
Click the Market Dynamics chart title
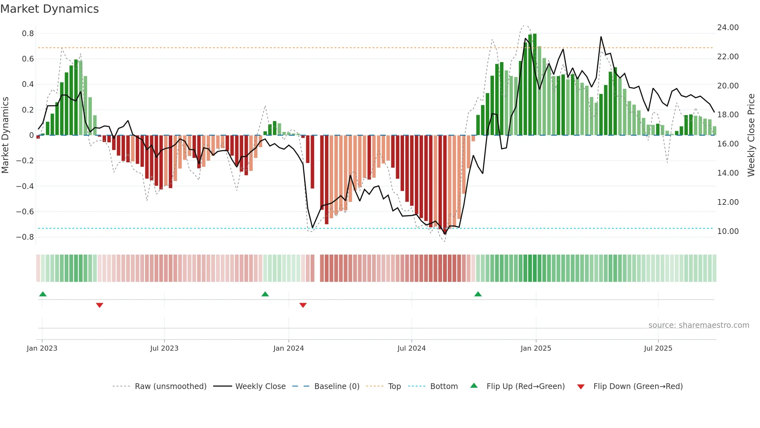click(49, 9)
